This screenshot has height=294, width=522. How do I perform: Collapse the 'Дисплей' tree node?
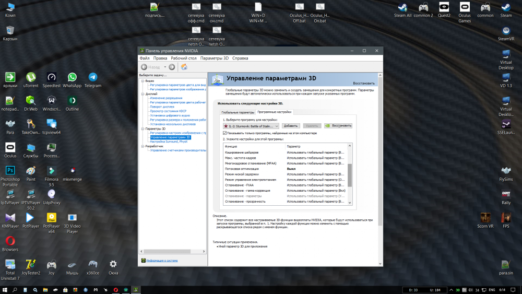click(x=143, y=94)
